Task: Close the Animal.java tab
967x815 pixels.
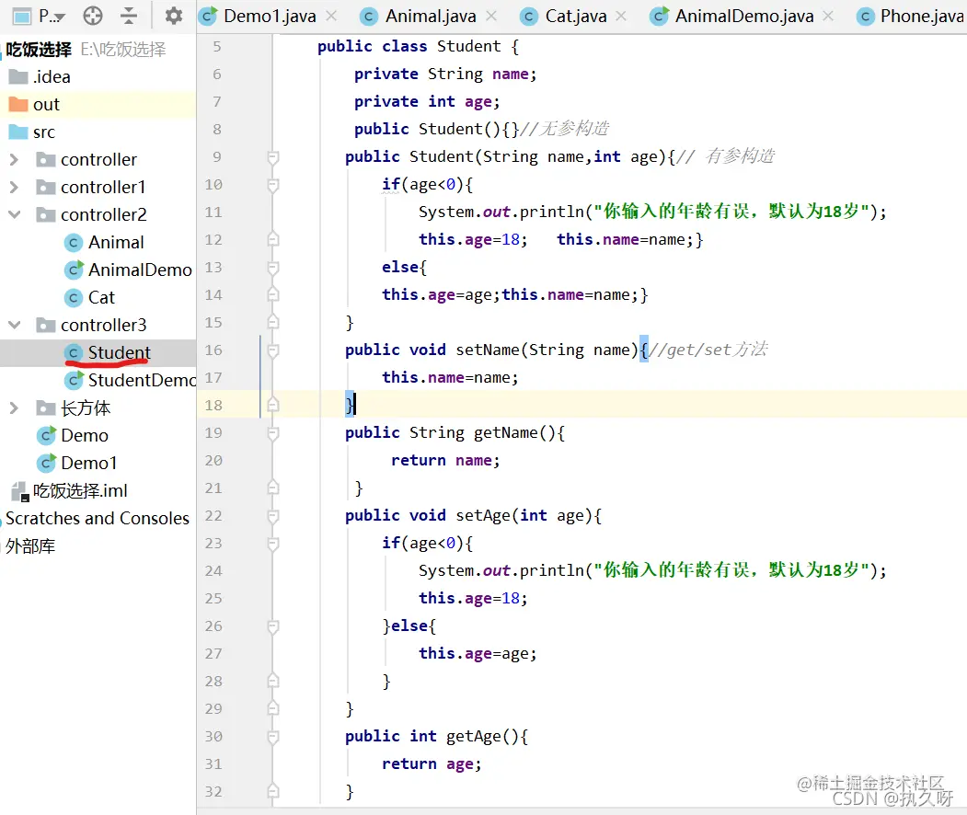Action: tap(491, 16)
